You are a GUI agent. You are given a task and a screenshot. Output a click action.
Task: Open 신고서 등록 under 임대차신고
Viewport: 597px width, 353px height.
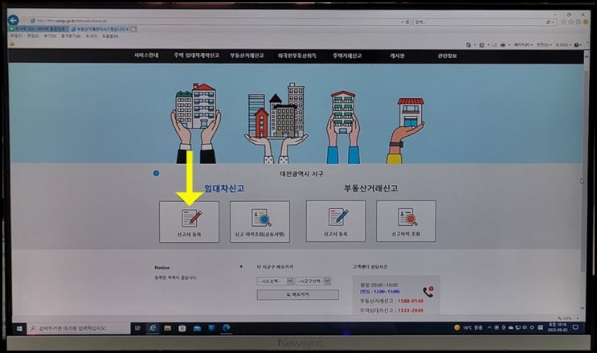[190, 221]
